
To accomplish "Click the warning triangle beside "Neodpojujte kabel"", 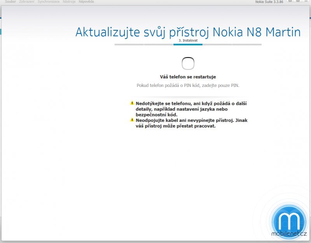I will pos(132,120).
